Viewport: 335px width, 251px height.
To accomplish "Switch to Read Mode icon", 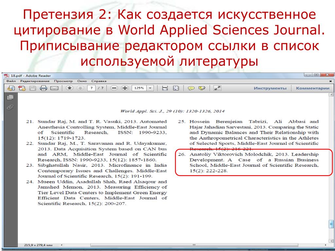I will click(x=217, y=88).
